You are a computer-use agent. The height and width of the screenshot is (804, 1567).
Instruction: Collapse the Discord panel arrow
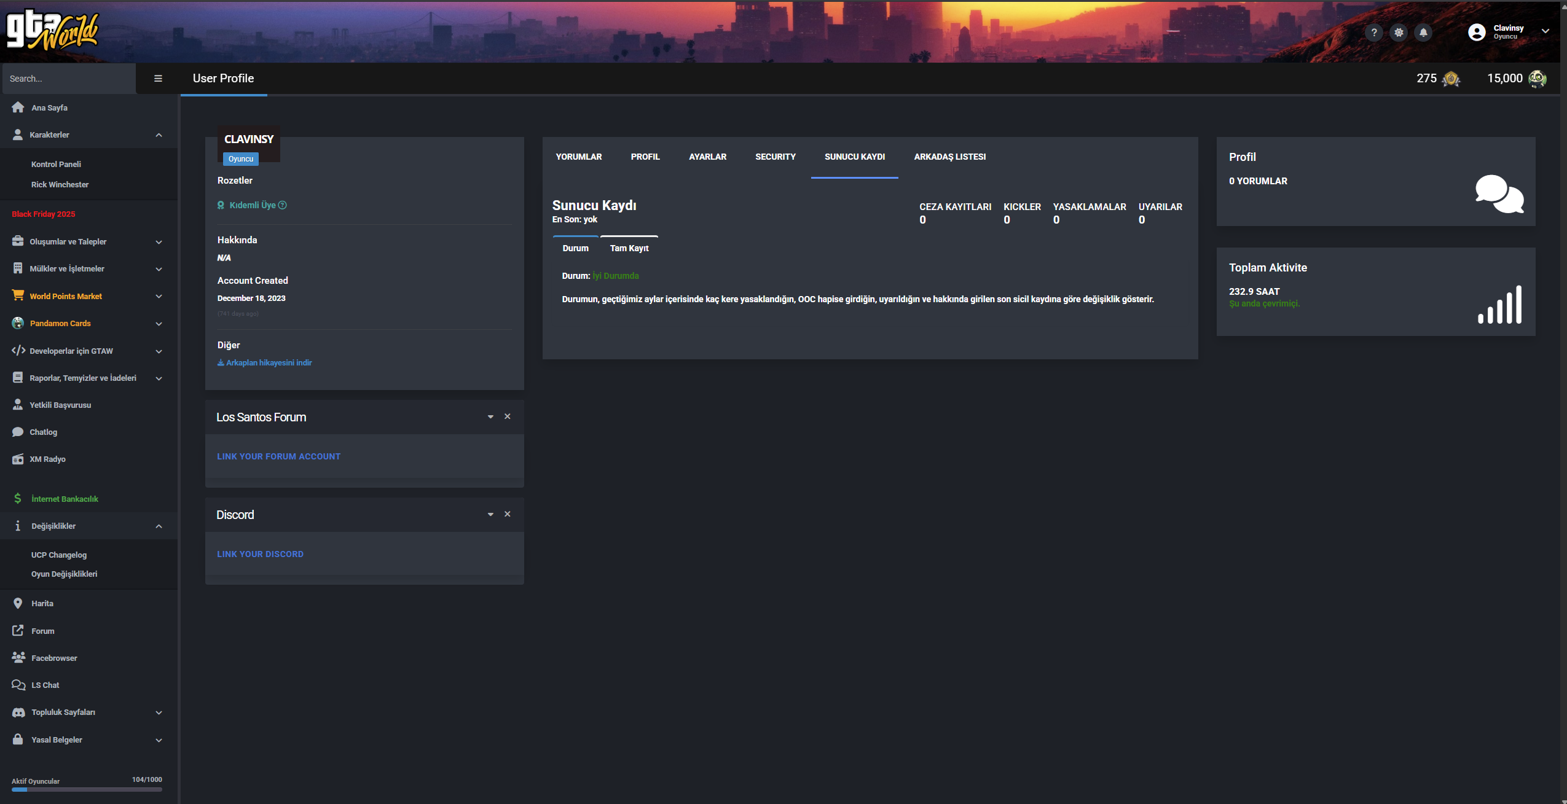pyautogui.click(x=490, y=515)
